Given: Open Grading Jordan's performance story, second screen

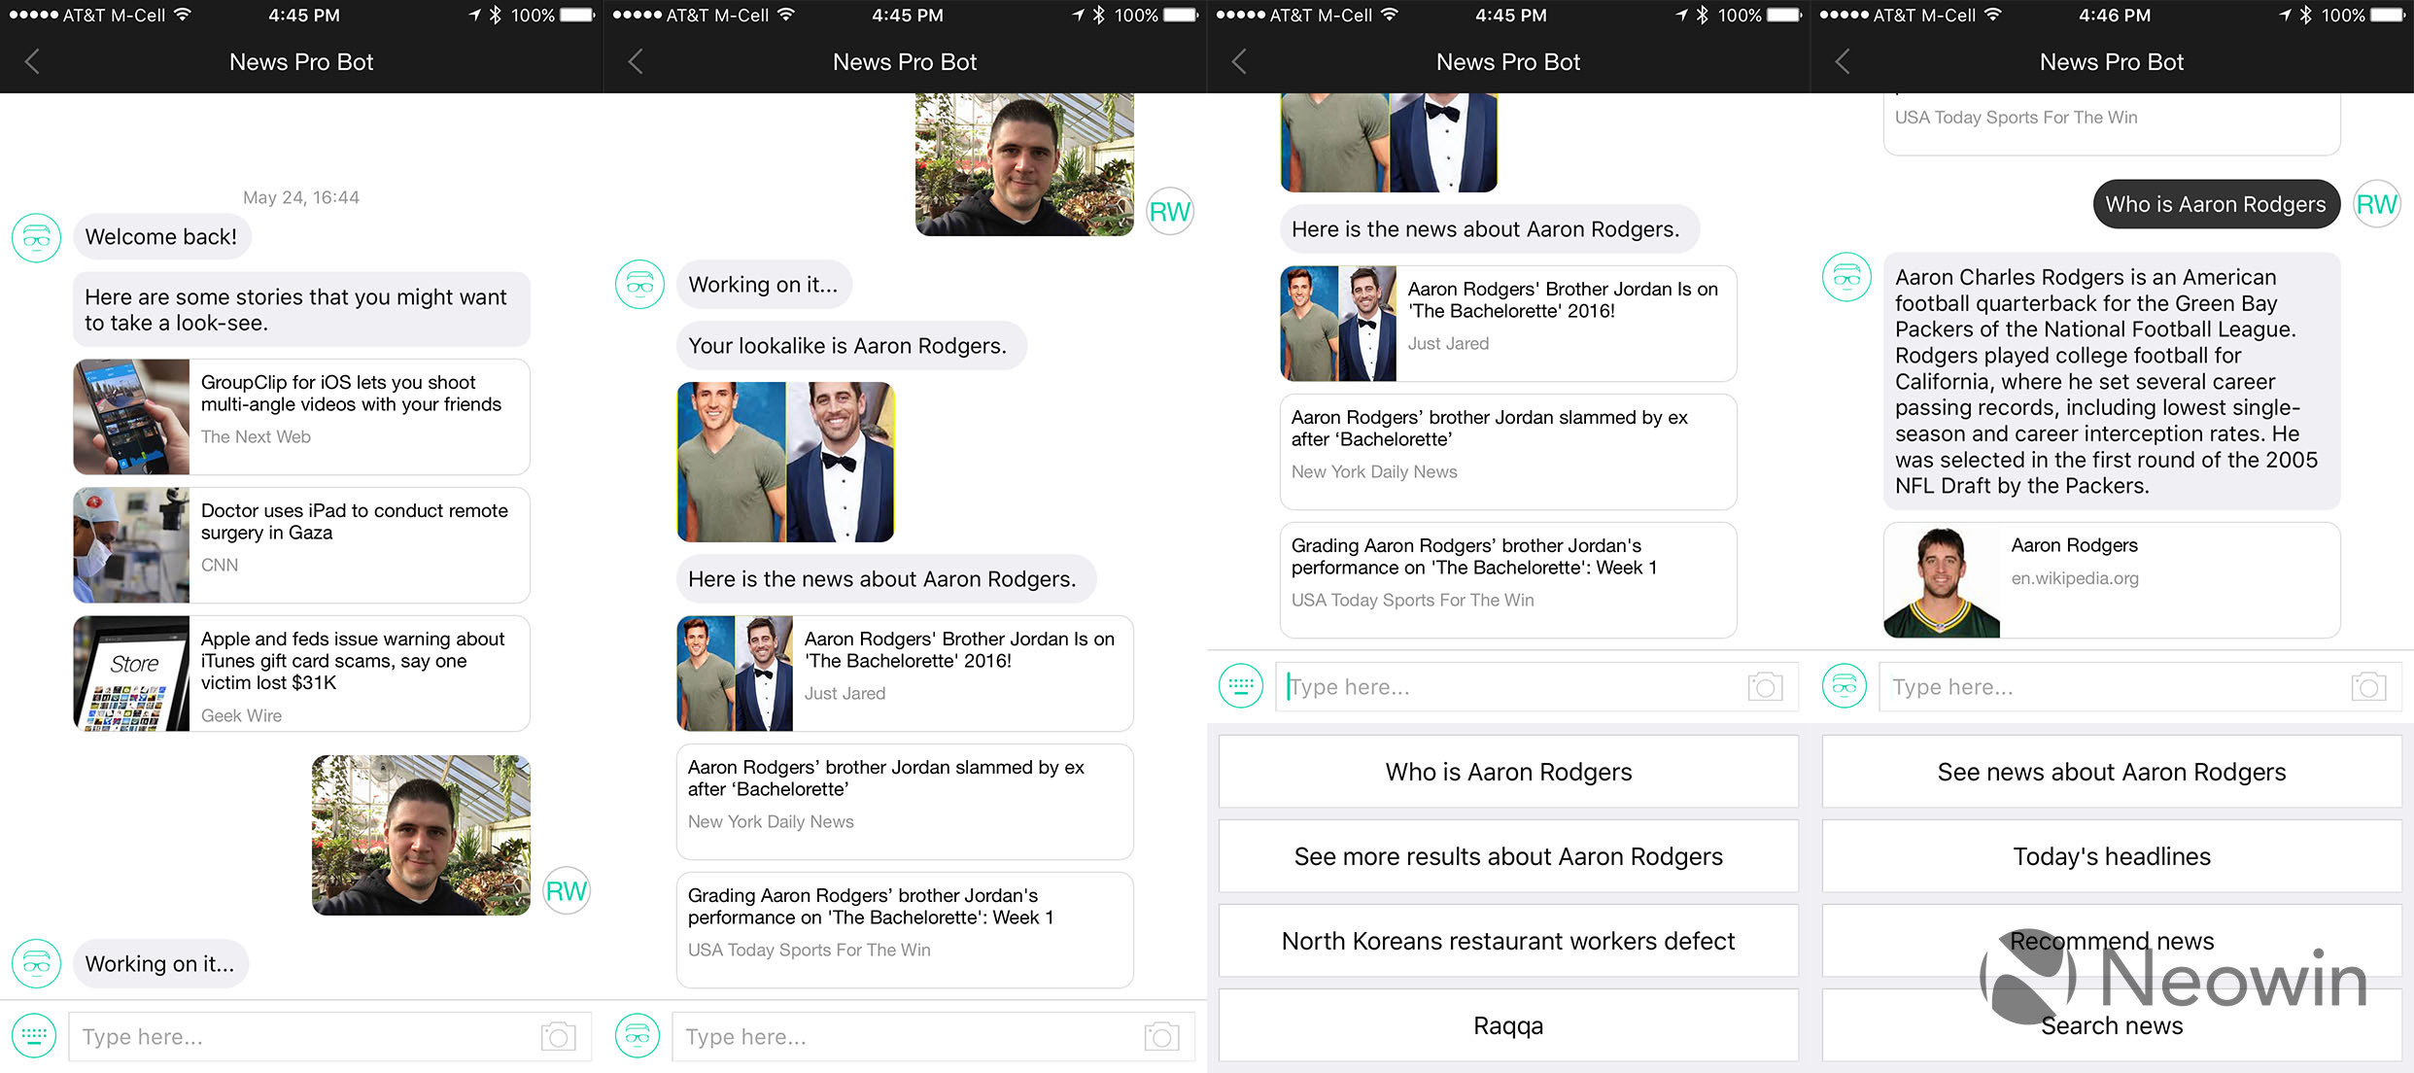Looking at the screenshot, I should click(905, 929).
